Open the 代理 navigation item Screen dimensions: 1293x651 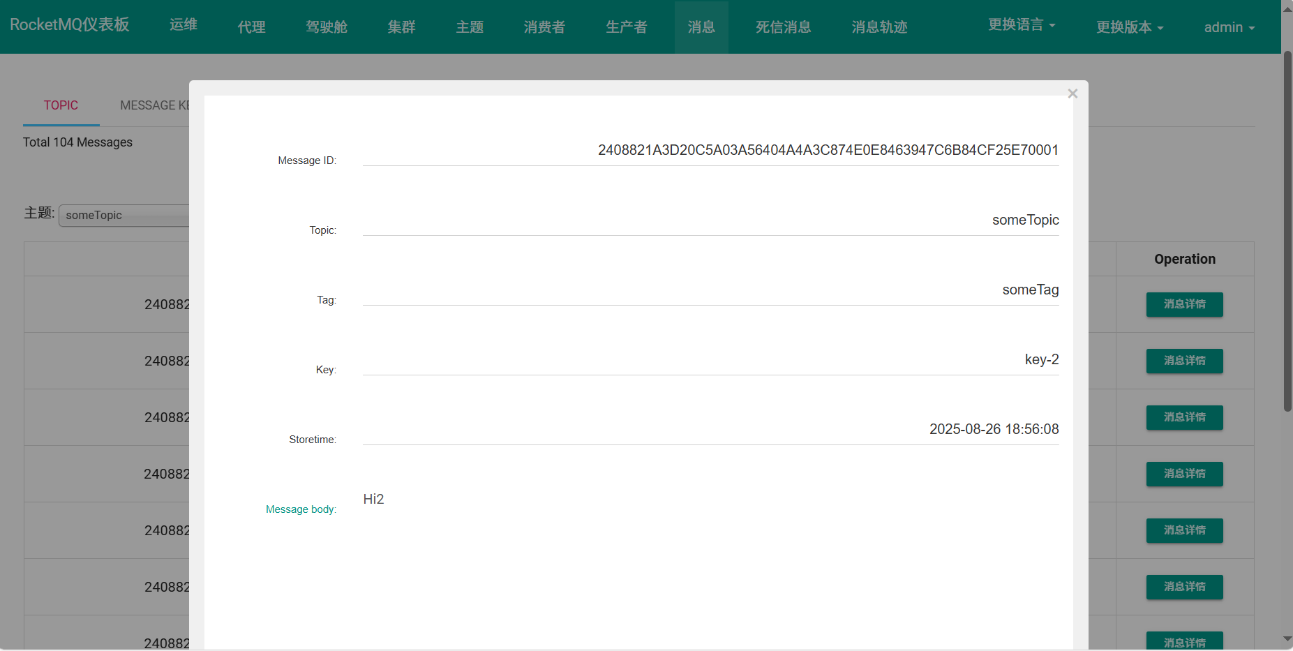251,27
